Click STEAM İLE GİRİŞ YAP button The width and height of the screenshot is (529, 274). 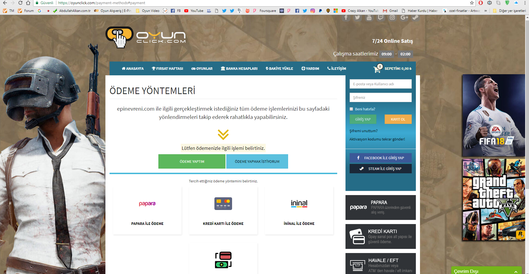pos(381,169)
